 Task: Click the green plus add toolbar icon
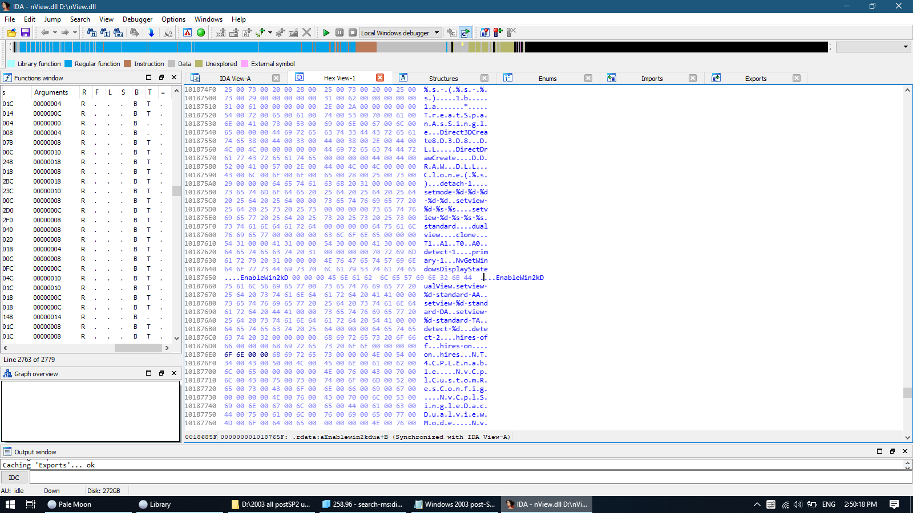260,32
